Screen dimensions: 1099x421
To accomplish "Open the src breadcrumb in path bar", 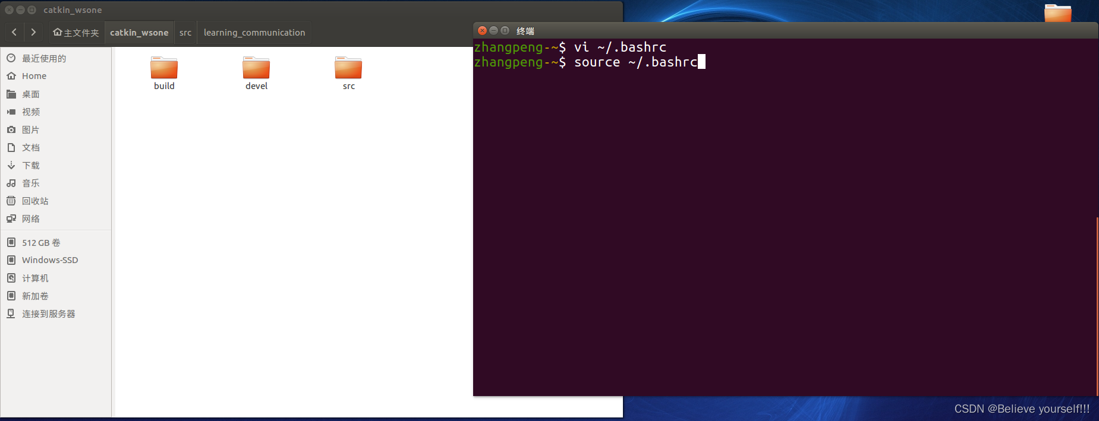I will point(185,33).
